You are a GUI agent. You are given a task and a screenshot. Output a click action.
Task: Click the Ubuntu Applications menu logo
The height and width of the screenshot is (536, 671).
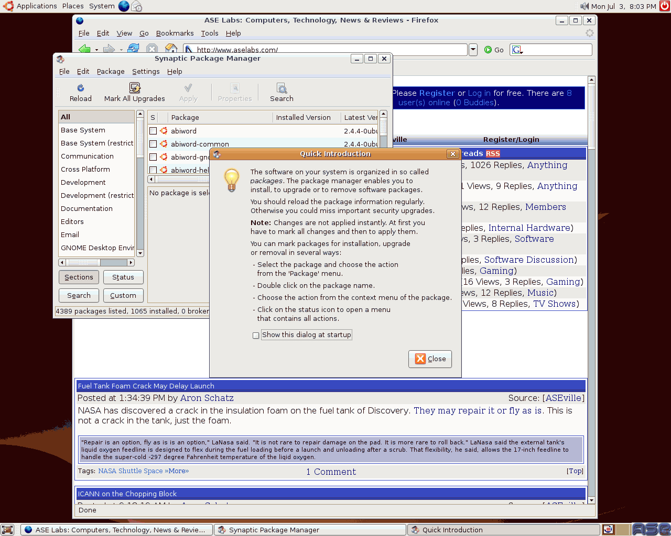click(8, 6)
